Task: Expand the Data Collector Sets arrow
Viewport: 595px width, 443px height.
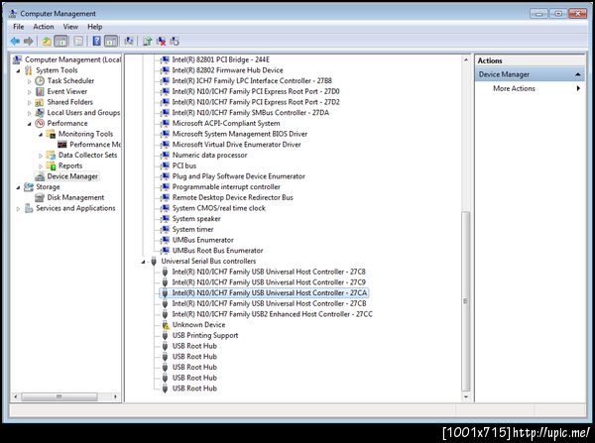Action: click(x=41, y=156)
